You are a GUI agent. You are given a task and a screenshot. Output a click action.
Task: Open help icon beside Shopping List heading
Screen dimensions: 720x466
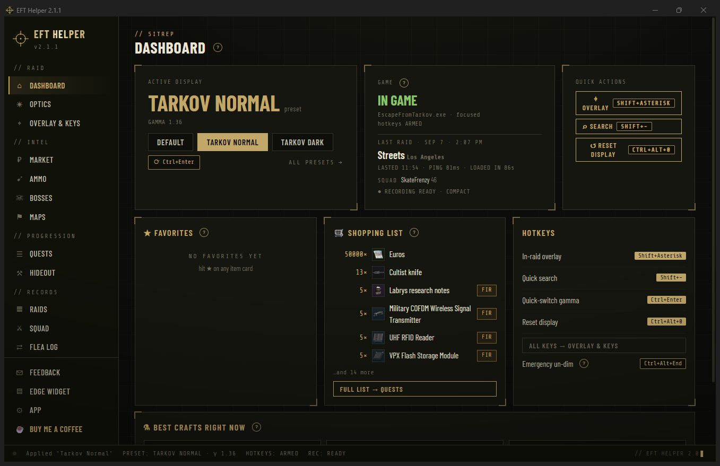(x=414, y=233)
